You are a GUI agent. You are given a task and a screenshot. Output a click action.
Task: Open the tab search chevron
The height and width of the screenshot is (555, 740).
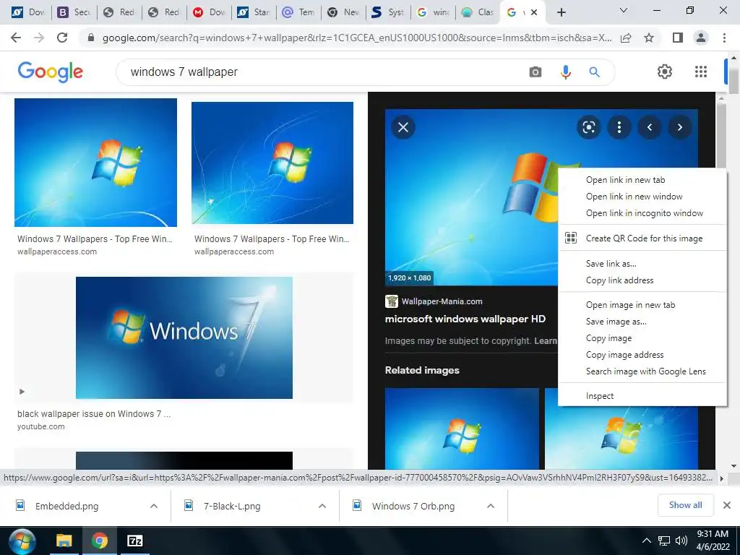pos(624,10)
